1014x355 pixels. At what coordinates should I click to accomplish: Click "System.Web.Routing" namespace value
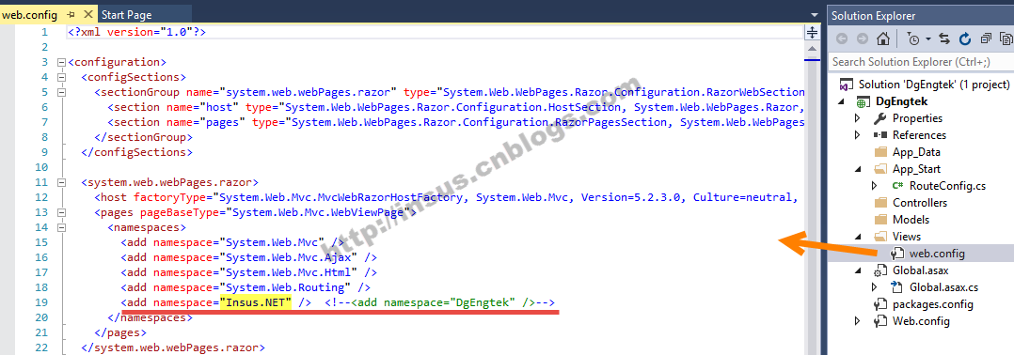click(x=285, y=287)
